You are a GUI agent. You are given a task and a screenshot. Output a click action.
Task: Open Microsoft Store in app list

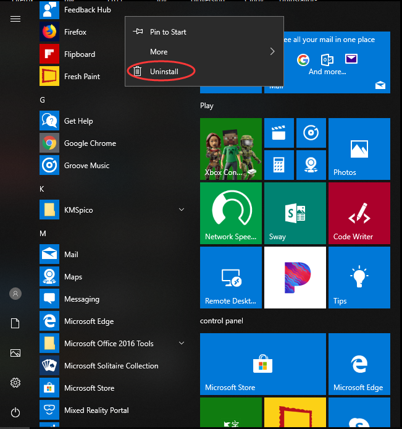(112, 388)
